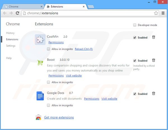Click the forward navigation arrow

[x=11, y=13]
